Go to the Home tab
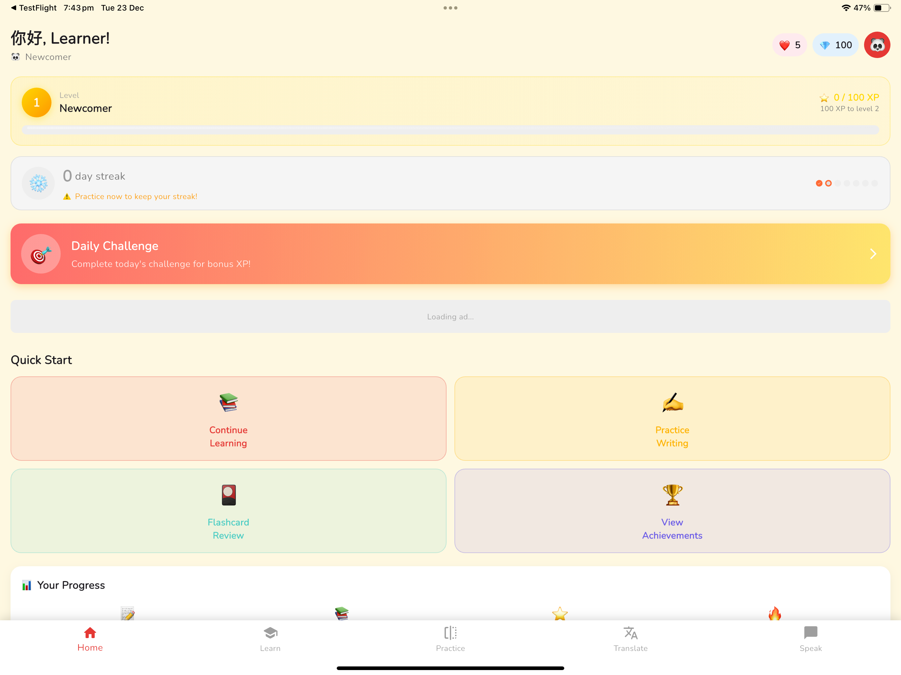The height and width of the screenshot is (675, 901). point(90,639)
